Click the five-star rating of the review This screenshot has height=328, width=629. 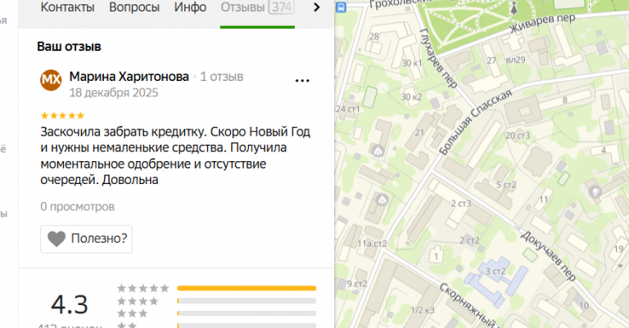pyautogui.click(x=62, y=116)
